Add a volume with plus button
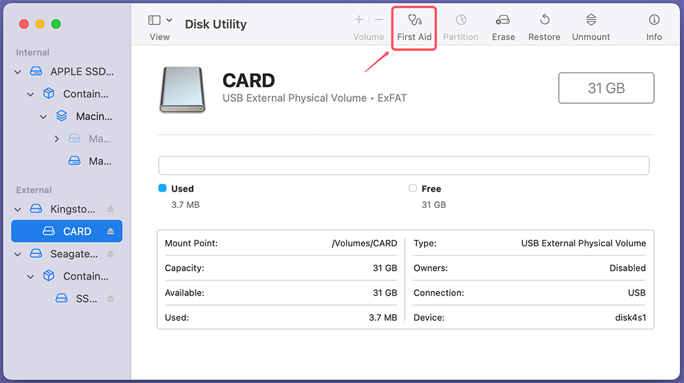Viewport: 684px width, 383px height. pos(359,20)
